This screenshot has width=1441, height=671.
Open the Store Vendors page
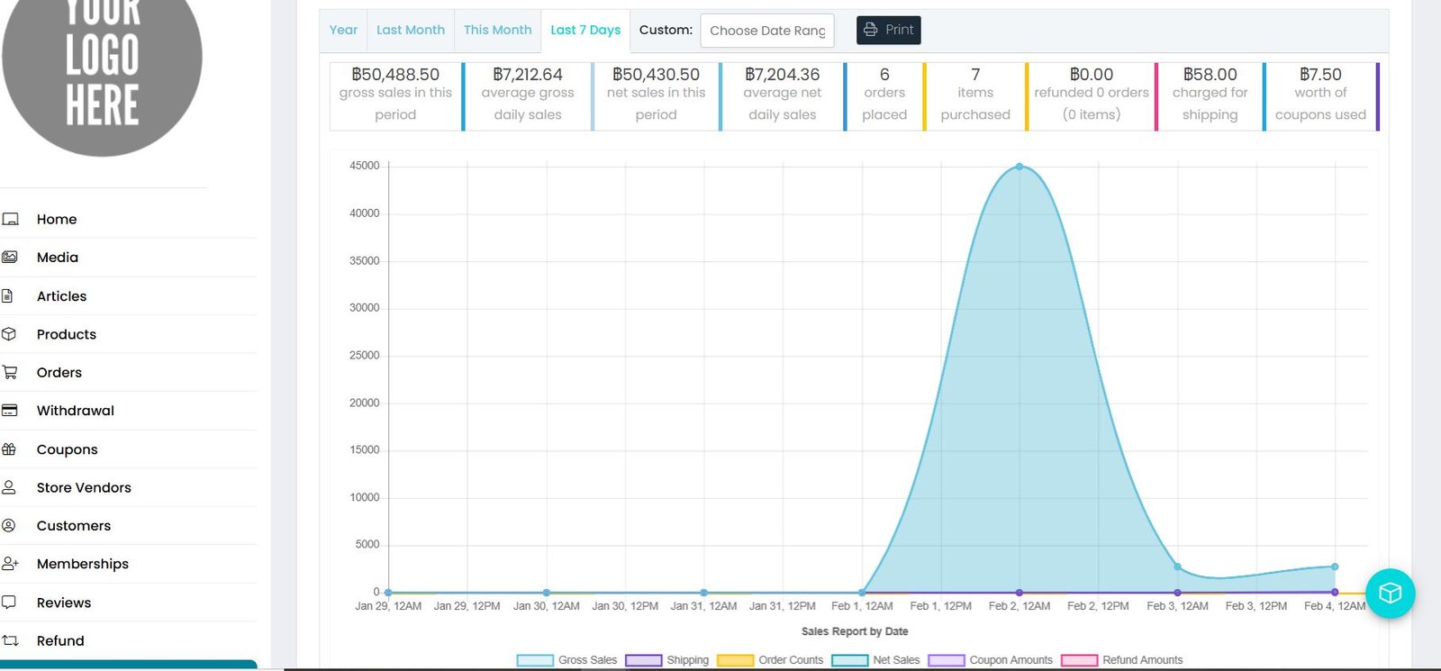pyautogui.click(x=84, y=487)
